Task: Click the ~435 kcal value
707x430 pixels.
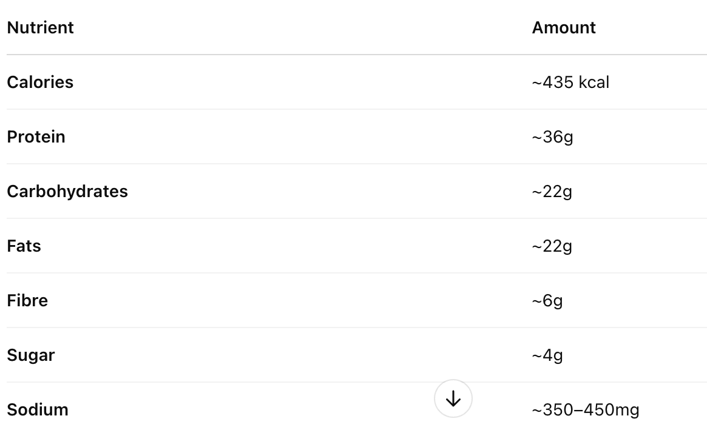Action: click(570, 82)
